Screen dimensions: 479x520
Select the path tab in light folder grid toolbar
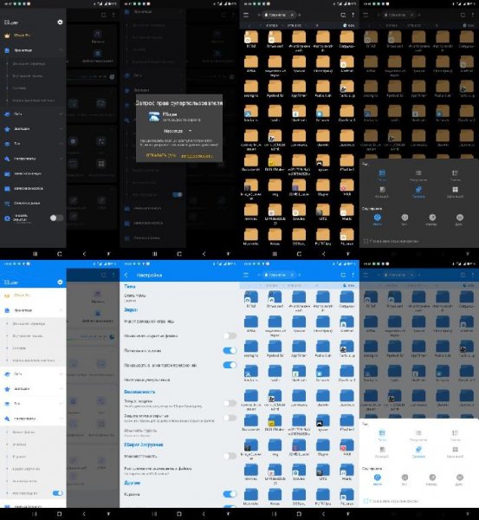(x=279, y=275)
